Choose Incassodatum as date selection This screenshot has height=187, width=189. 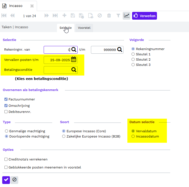pos(133,136)
